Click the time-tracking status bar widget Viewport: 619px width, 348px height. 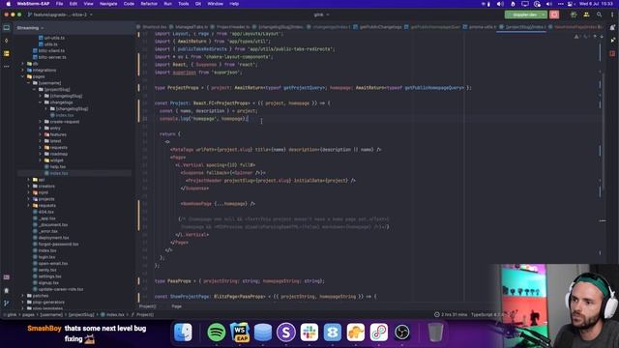pyautogui.click(x=451, y=315)
